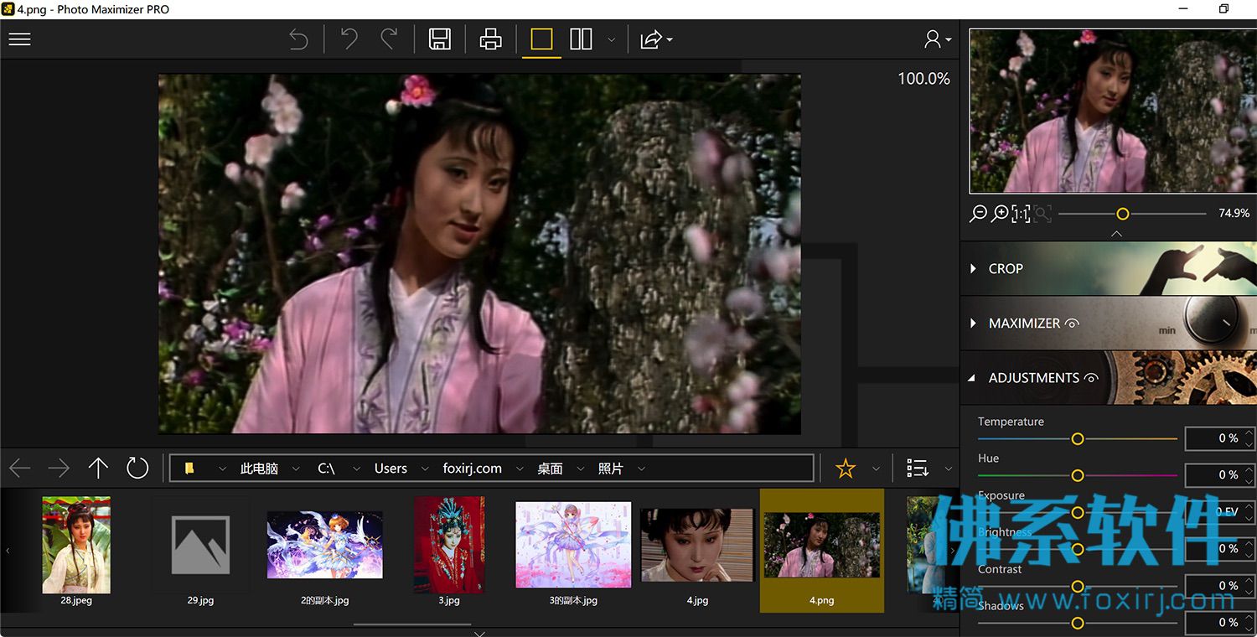Open favorites dropdown arrow
1257x637 pixels.
pyautogui.click(x=876, y=469)
